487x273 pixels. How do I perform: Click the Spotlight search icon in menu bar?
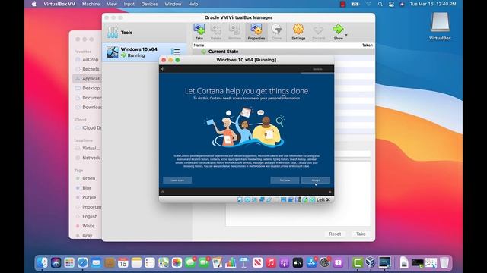380,4
